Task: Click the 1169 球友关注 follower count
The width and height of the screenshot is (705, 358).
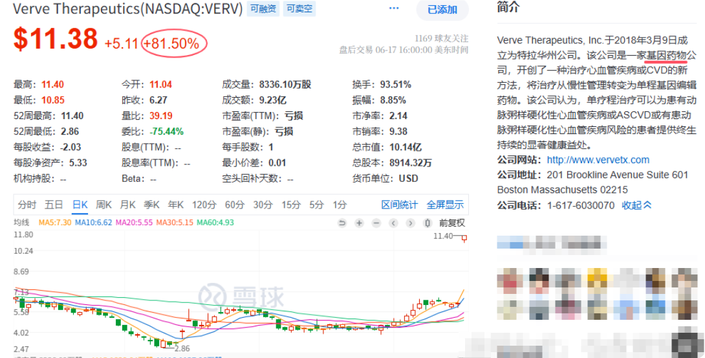Action: [x=441, y=39]
